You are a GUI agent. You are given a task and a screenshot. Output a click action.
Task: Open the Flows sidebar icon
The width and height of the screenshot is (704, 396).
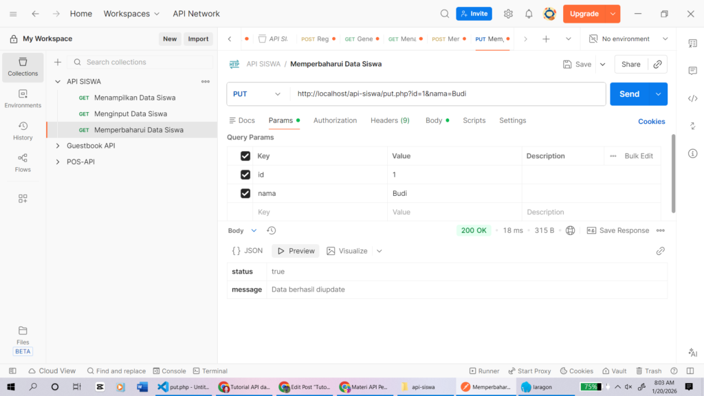(x=23, y=162)
